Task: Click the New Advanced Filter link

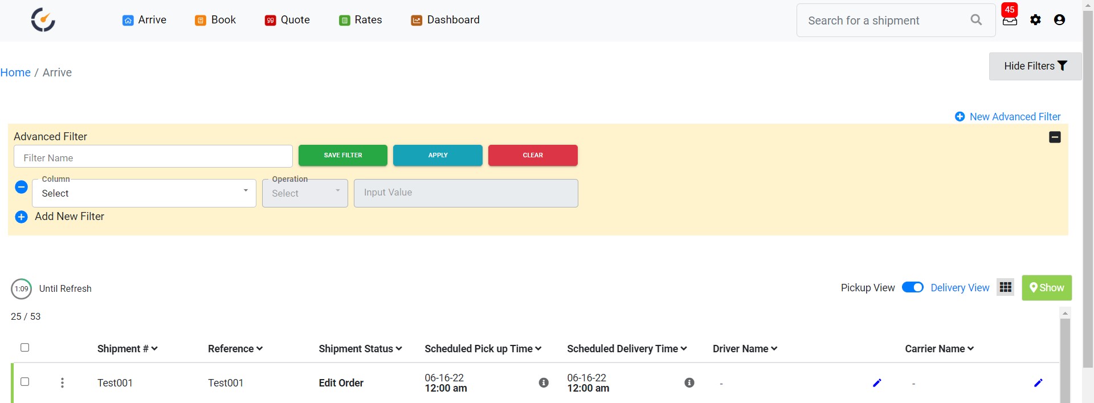Action: point(1007,117)
